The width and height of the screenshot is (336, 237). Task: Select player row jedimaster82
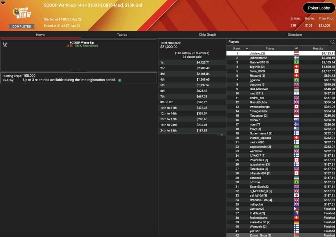coord(281,58)
